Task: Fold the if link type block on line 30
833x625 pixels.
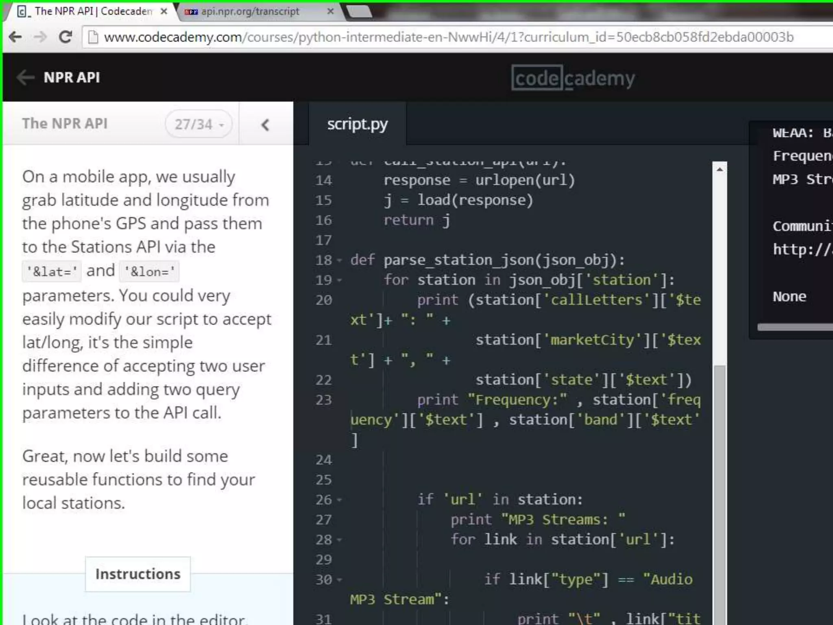Action: pyautogui.click(x=340, y=580)
